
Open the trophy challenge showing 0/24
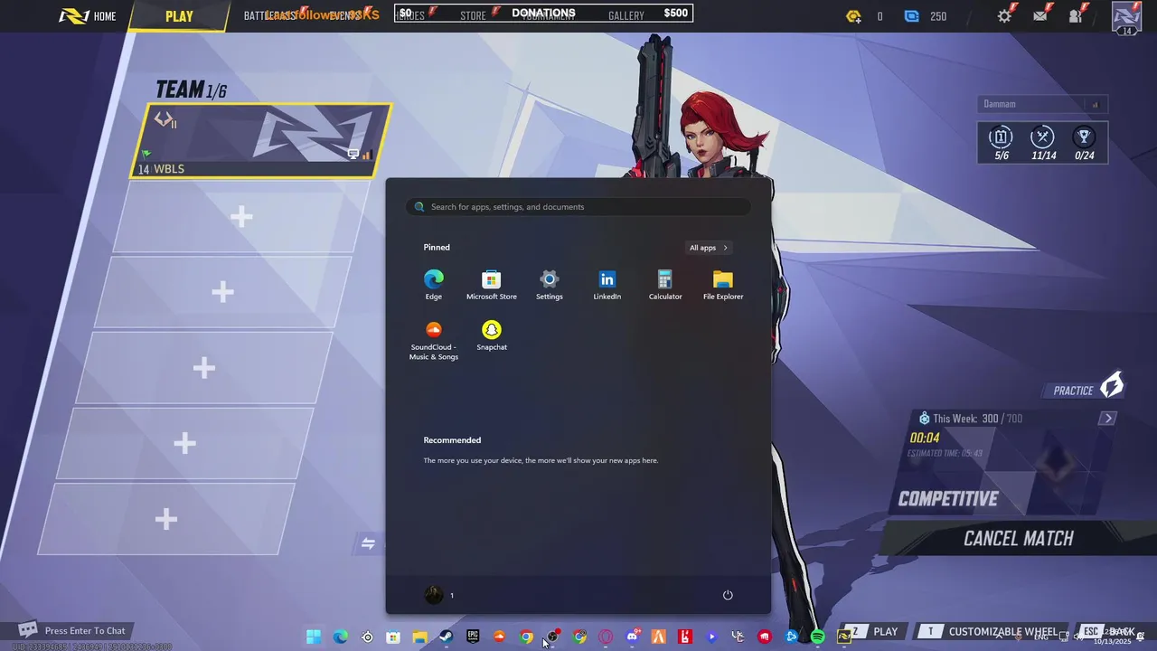[x=1084, y=143]
